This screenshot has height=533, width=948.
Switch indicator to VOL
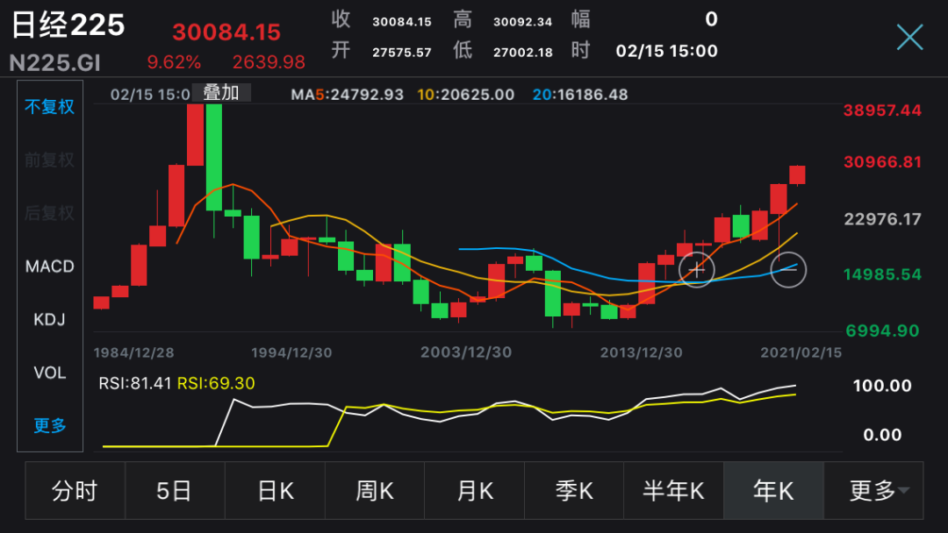(49, 373)
